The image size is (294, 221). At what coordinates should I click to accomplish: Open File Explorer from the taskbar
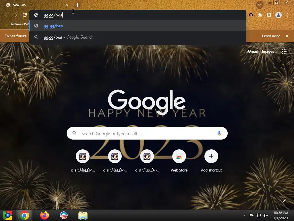click(x=83, y=216)
